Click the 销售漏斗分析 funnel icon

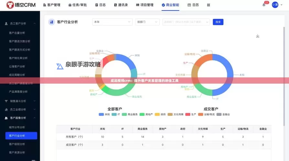click(x=6, y=101)
